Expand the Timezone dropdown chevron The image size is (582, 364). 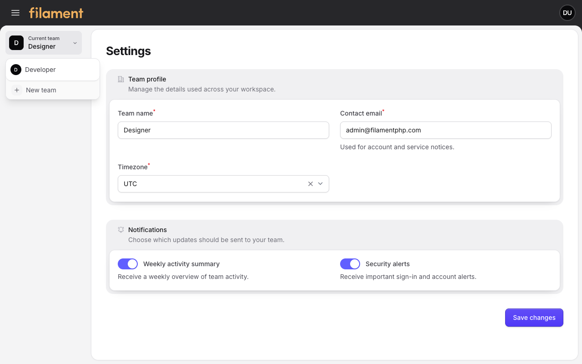click(321, 184)
